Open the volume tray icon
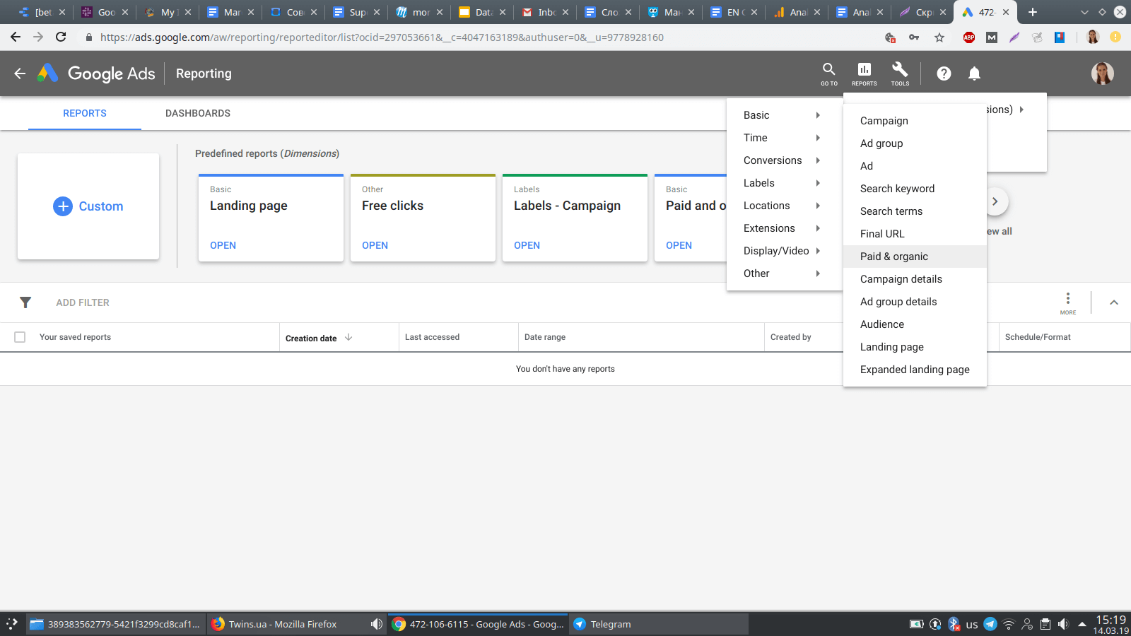1131x636 pixels. tap(1063, 624)
